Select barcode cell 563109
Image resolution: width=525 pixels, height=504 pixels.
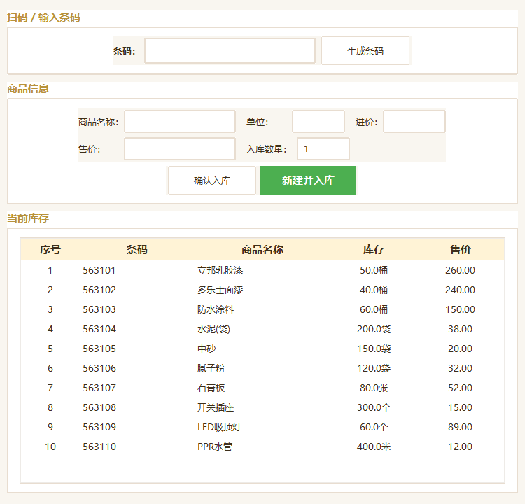pos(99,427)
